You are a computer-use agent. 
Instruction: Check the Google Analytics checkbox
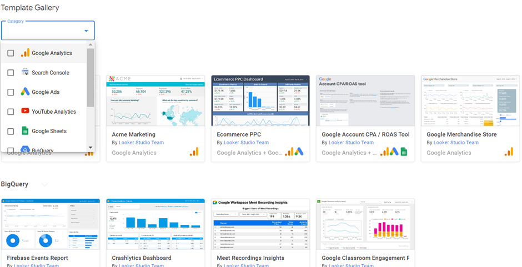[11, 53]
